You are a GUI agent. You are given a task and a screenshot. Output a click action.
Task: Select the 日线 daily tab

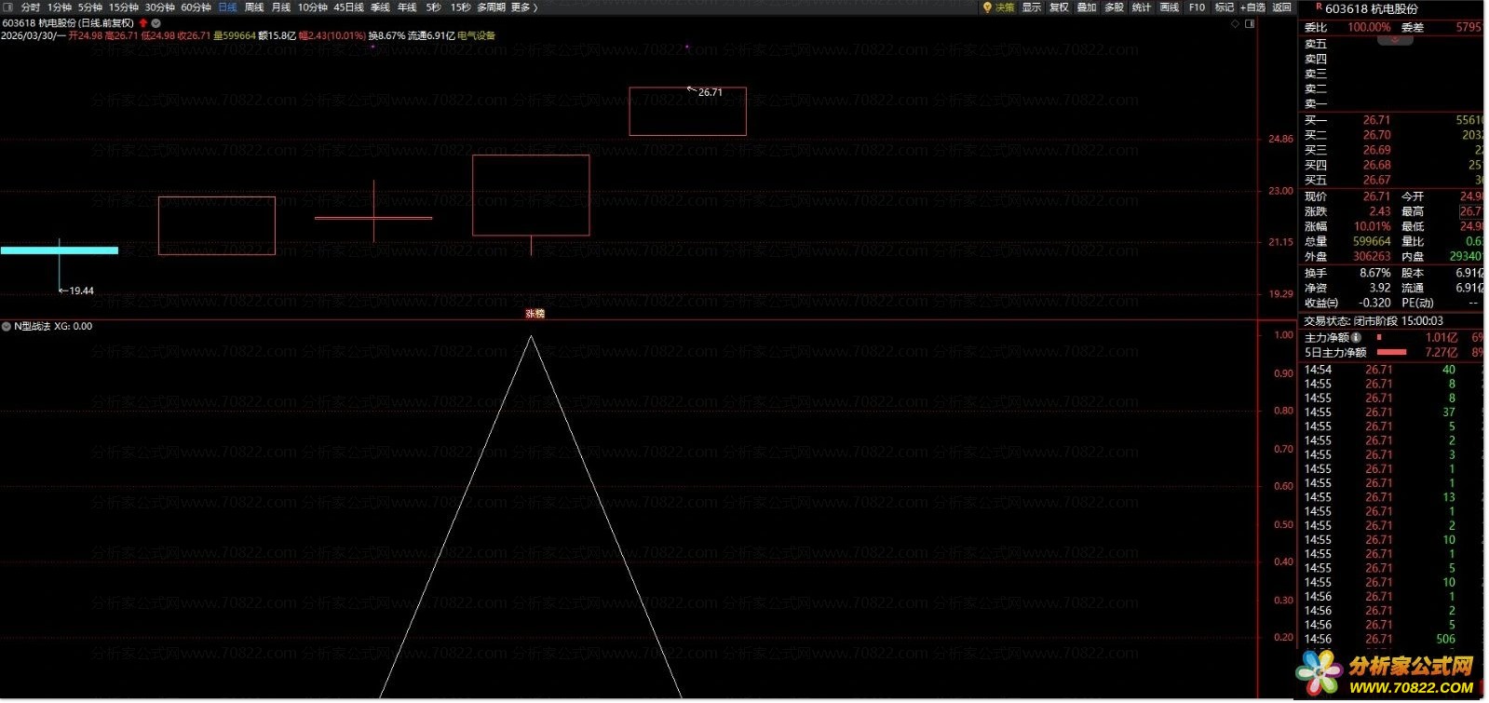tap(228, 7)
